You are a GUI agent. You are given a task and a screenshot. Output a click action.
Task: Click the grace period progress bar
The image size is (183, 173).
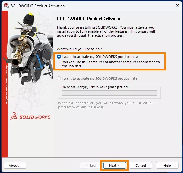click(x=109, y=93)
